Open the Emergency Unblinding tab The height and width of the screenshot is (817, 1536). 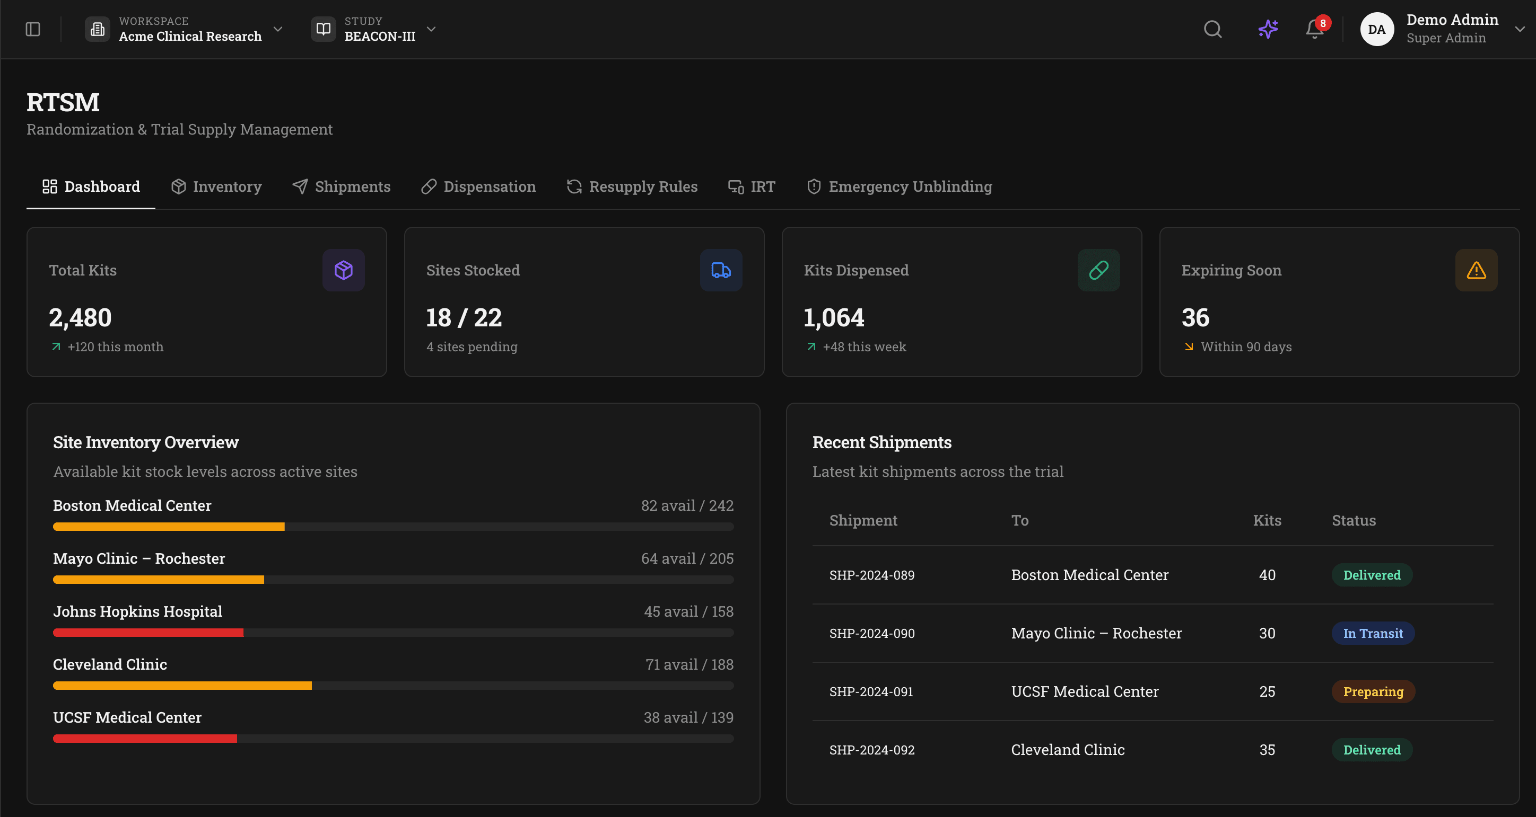tap(899, 187)
